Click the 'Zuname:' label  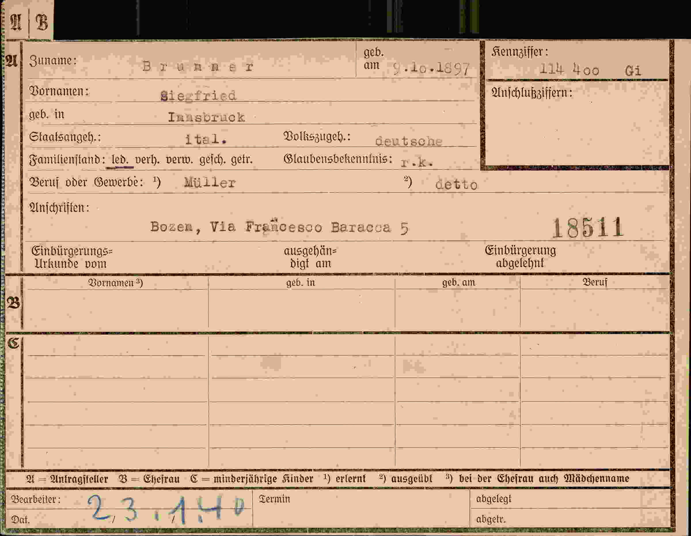(x=53, y=60)
